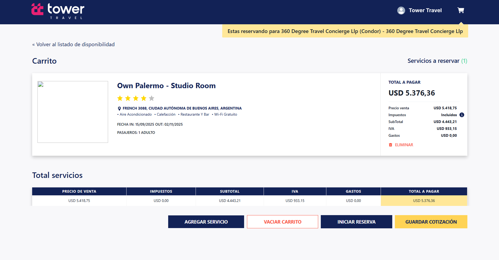Remove the hotel with Eliminar link
This screenshot has height=260, width=499.
coord(404,145)
